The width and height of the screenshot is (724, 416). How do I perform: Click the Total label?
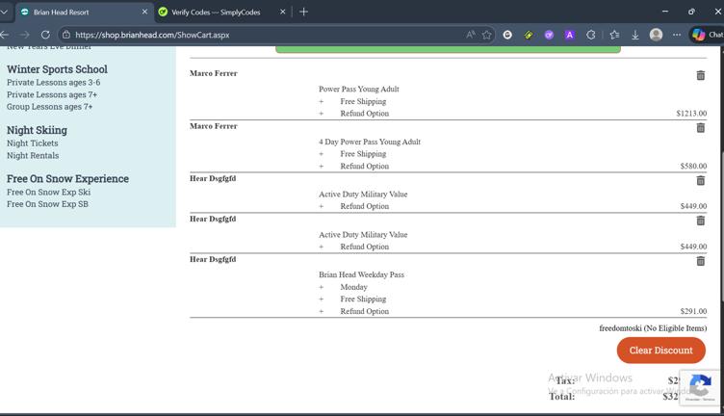click(x=562, y=396)
